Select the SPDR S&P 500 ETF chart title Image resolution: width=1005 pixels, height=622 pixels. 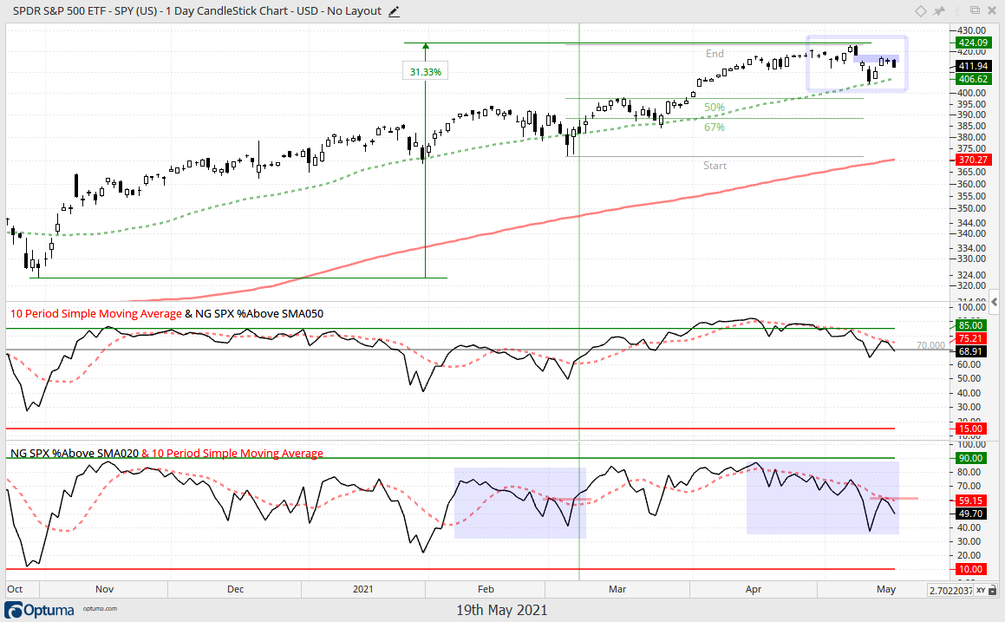197,11
